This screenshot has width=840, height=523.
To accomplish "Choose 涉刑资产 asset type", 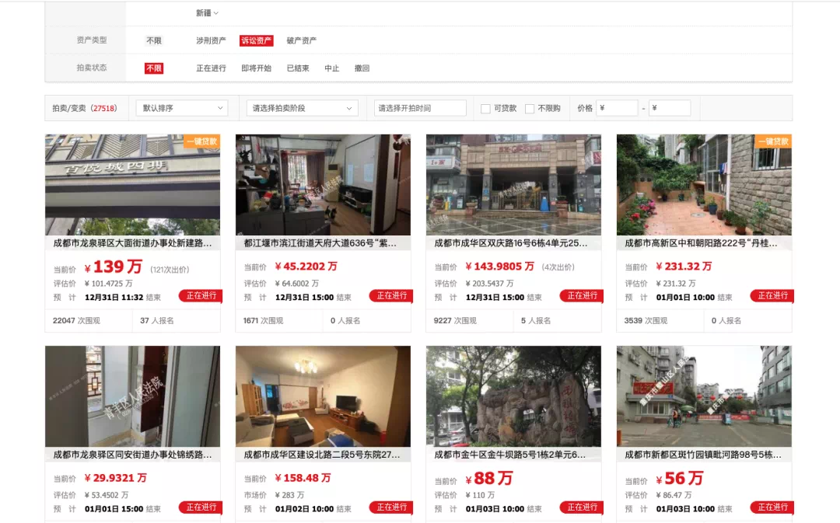I will [211, 40].
